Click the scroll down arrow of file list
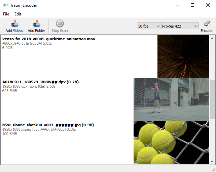 coord(212,161)
